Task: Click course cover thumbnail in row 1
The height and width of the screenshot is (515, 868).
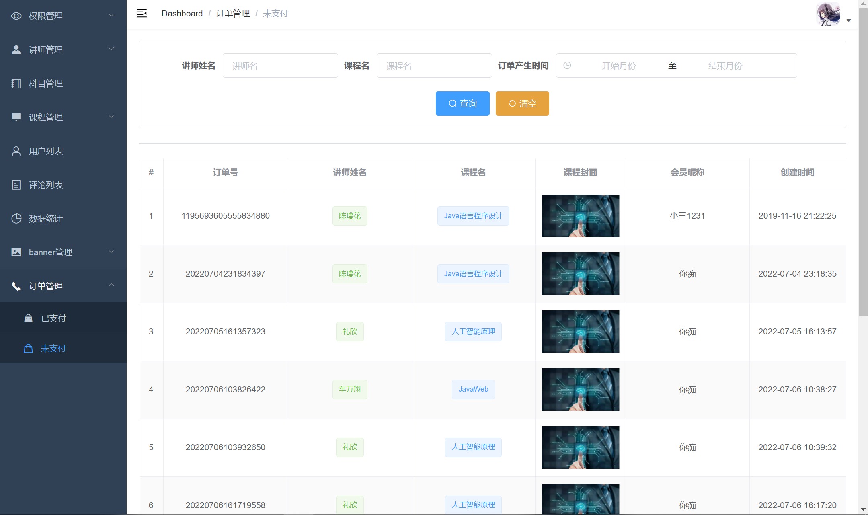Action: tap(580, 216)
